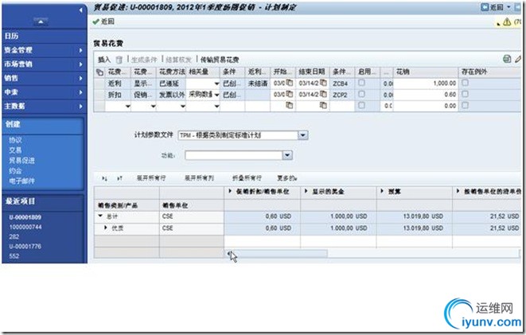Image resolution: width=526 pixels, height=335 pixels.
Task: Click the select-all icon in table header corner
Action: click(x=99, y=72)
